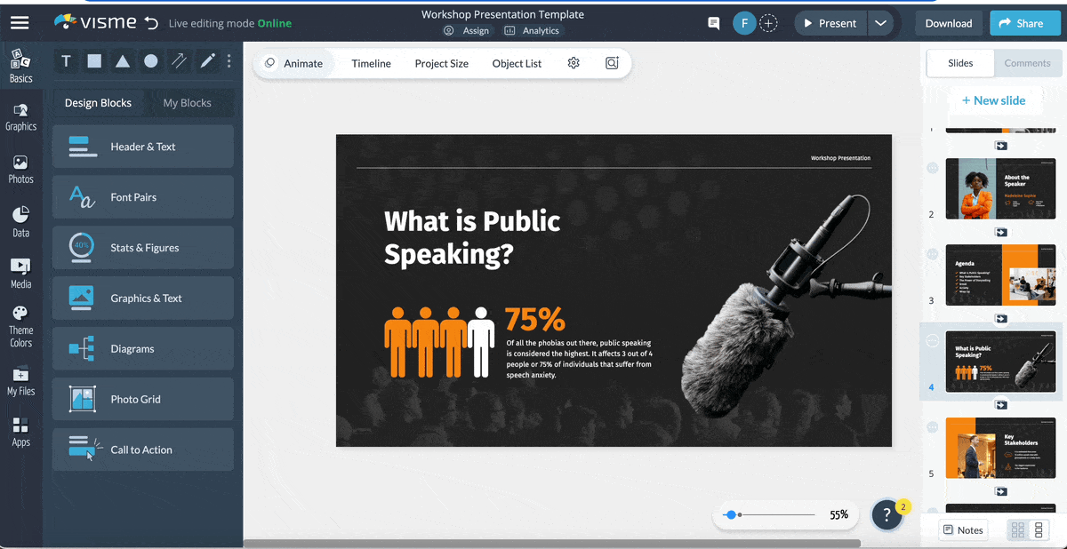Expand the Present button dropdown
The height and width of the screenshot is (549, 1067).
click(880, 23)
